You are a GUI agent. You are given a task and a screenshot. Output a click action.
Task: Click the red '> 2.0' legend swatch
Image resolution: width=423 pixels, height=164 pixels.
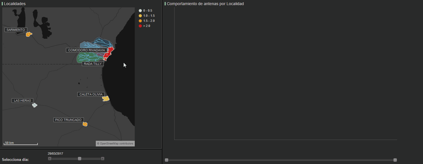point(140,26)
